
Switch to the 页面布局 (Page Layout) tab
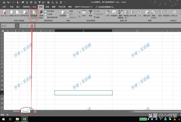tap(26, 7)
